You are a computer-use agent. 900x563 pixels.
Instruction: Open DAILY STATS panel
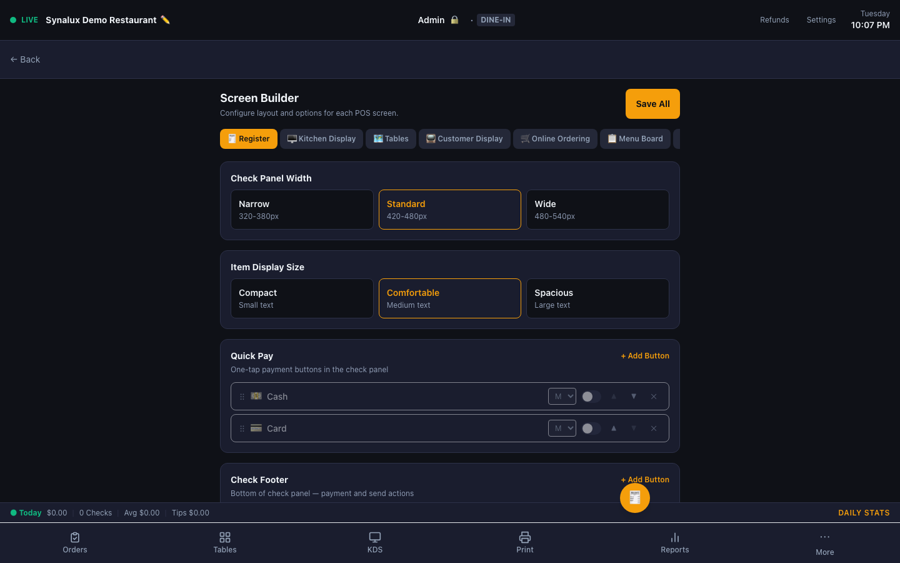[864, 513]
